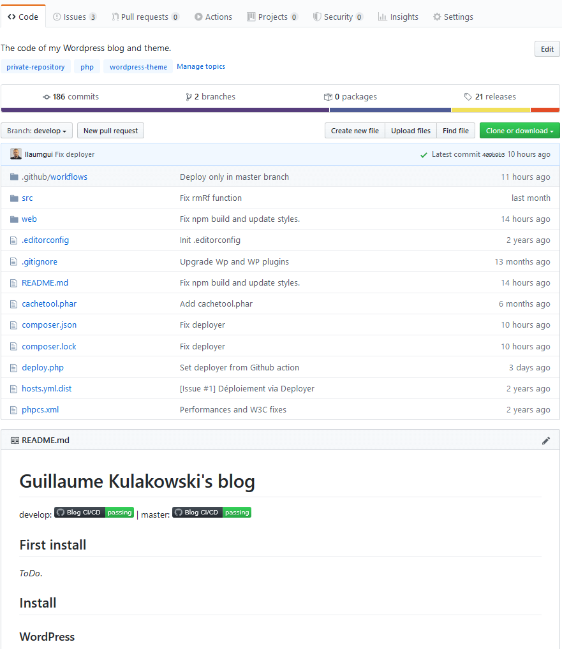This screenshot has height=649, width=562.
Task: Open the Manage topics link
Action: tap(200, 66)
